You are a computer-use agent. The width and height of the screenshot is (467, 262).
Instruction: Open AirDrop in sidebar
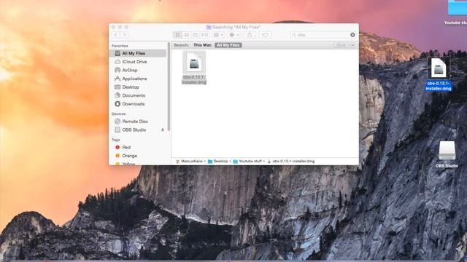138,70
